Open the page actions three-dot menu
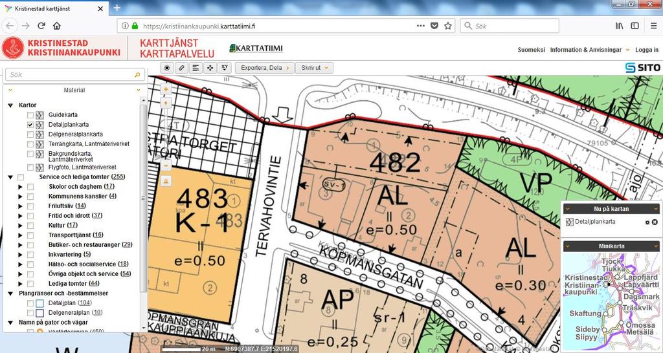Screen dimensions: 663x353 420,26
